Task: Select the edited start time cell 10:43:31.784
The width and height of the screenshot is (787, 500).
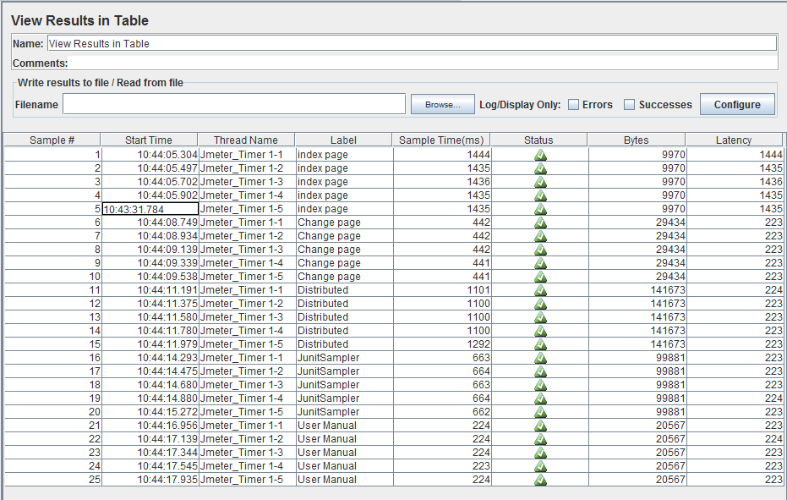Action: click(x=150, y=209)
